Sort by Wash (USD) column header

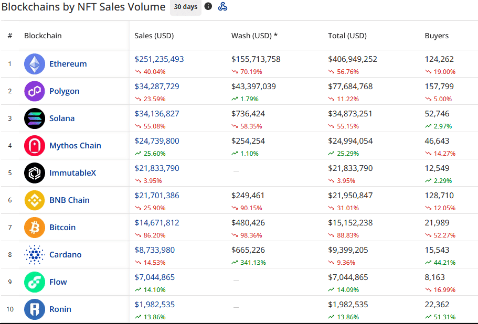(254, 36)
